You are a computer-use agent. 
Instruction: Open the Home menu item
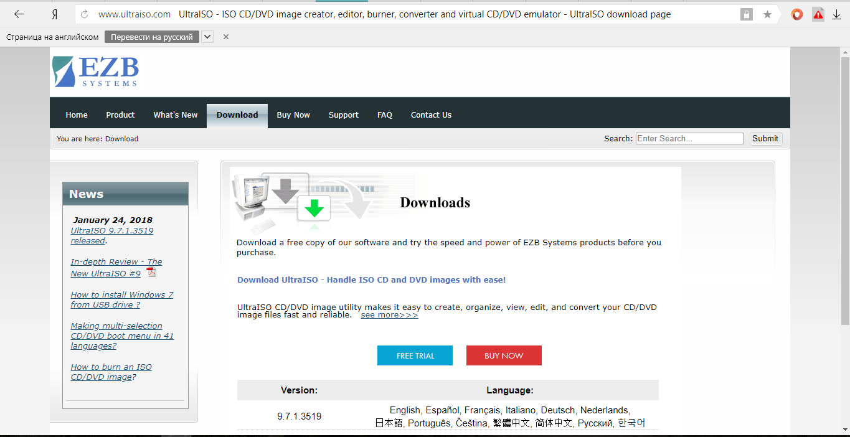tap(77, 115)
